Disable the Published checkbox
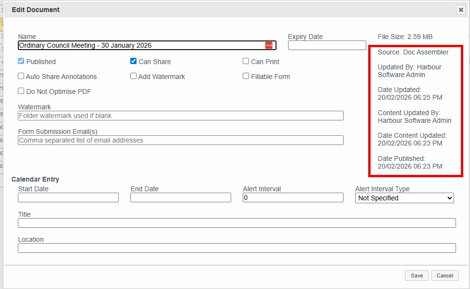Viewport: 470px width, 289px height. [x=20, y=61]
